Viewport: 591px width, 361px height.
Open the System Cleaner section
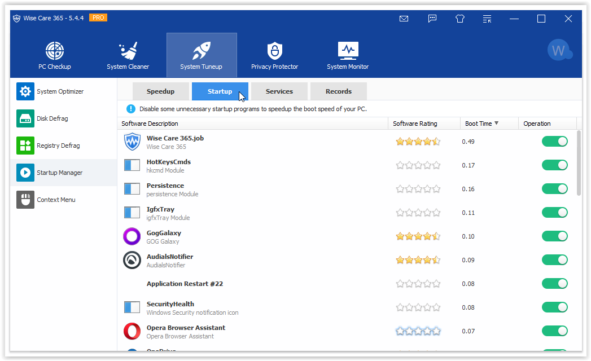click(x=128, y=55)
